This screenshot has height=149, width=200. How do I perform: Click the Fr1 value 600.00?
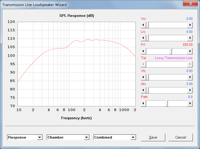(188, 45)
